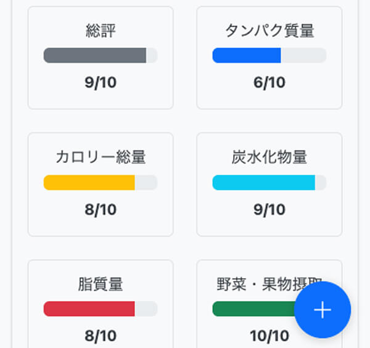370x348 pixels.
Task: Click the blue plus floating action button
Action: pos(323,310)
